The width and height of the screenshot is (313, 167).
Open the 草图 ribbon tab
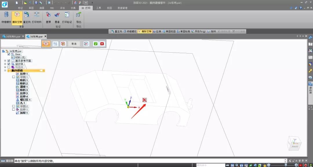click(31, 8)
